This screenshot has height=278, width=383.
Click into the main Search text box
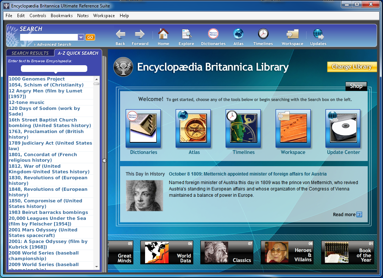click(x=49, y=37)
